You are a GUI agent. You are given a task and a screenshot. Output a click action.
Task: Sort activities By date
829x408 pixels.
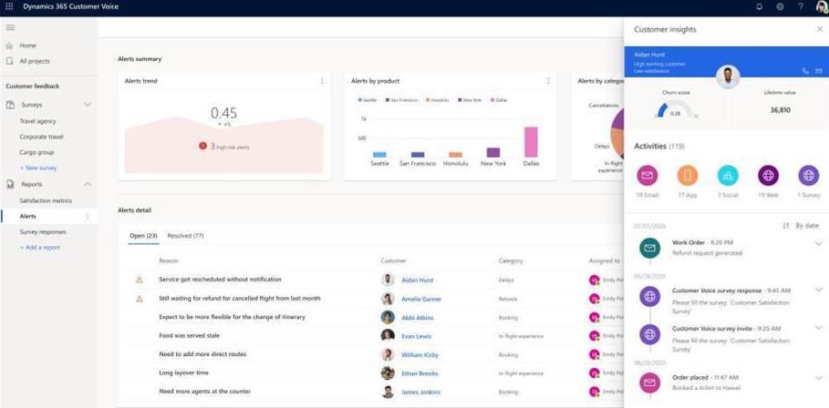click(x=801, y=226)
